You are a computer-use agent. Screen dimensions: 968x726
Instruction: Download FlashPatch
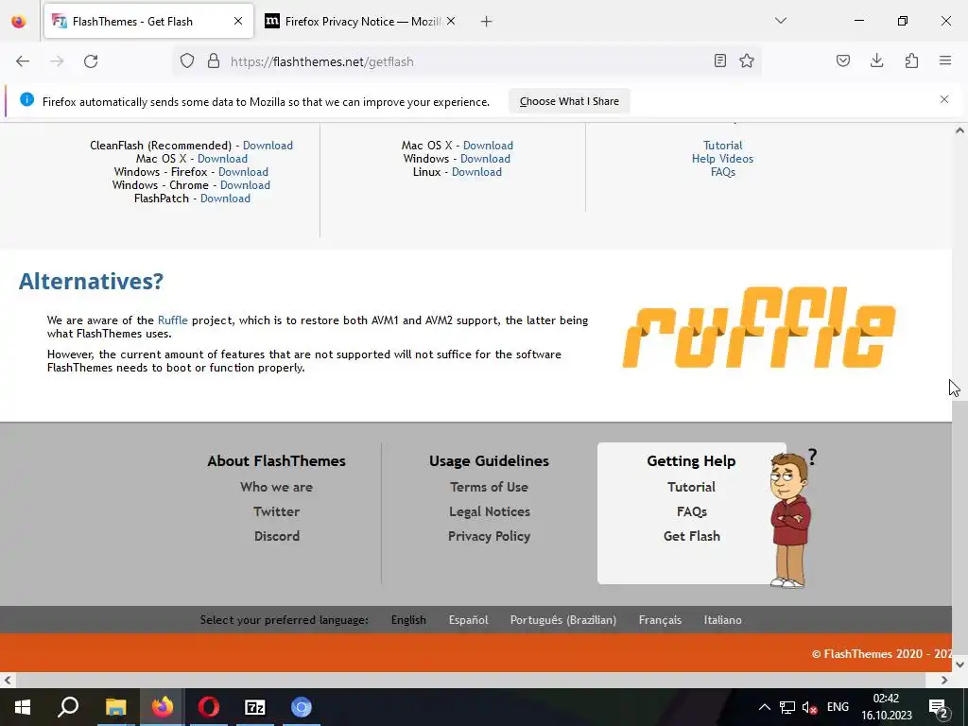225,199
